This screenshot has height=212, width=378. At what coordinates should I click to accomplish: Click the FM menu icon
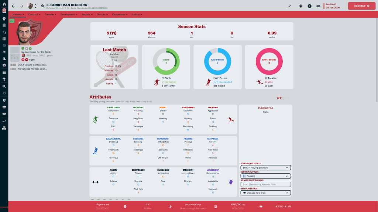click(318, 6)
